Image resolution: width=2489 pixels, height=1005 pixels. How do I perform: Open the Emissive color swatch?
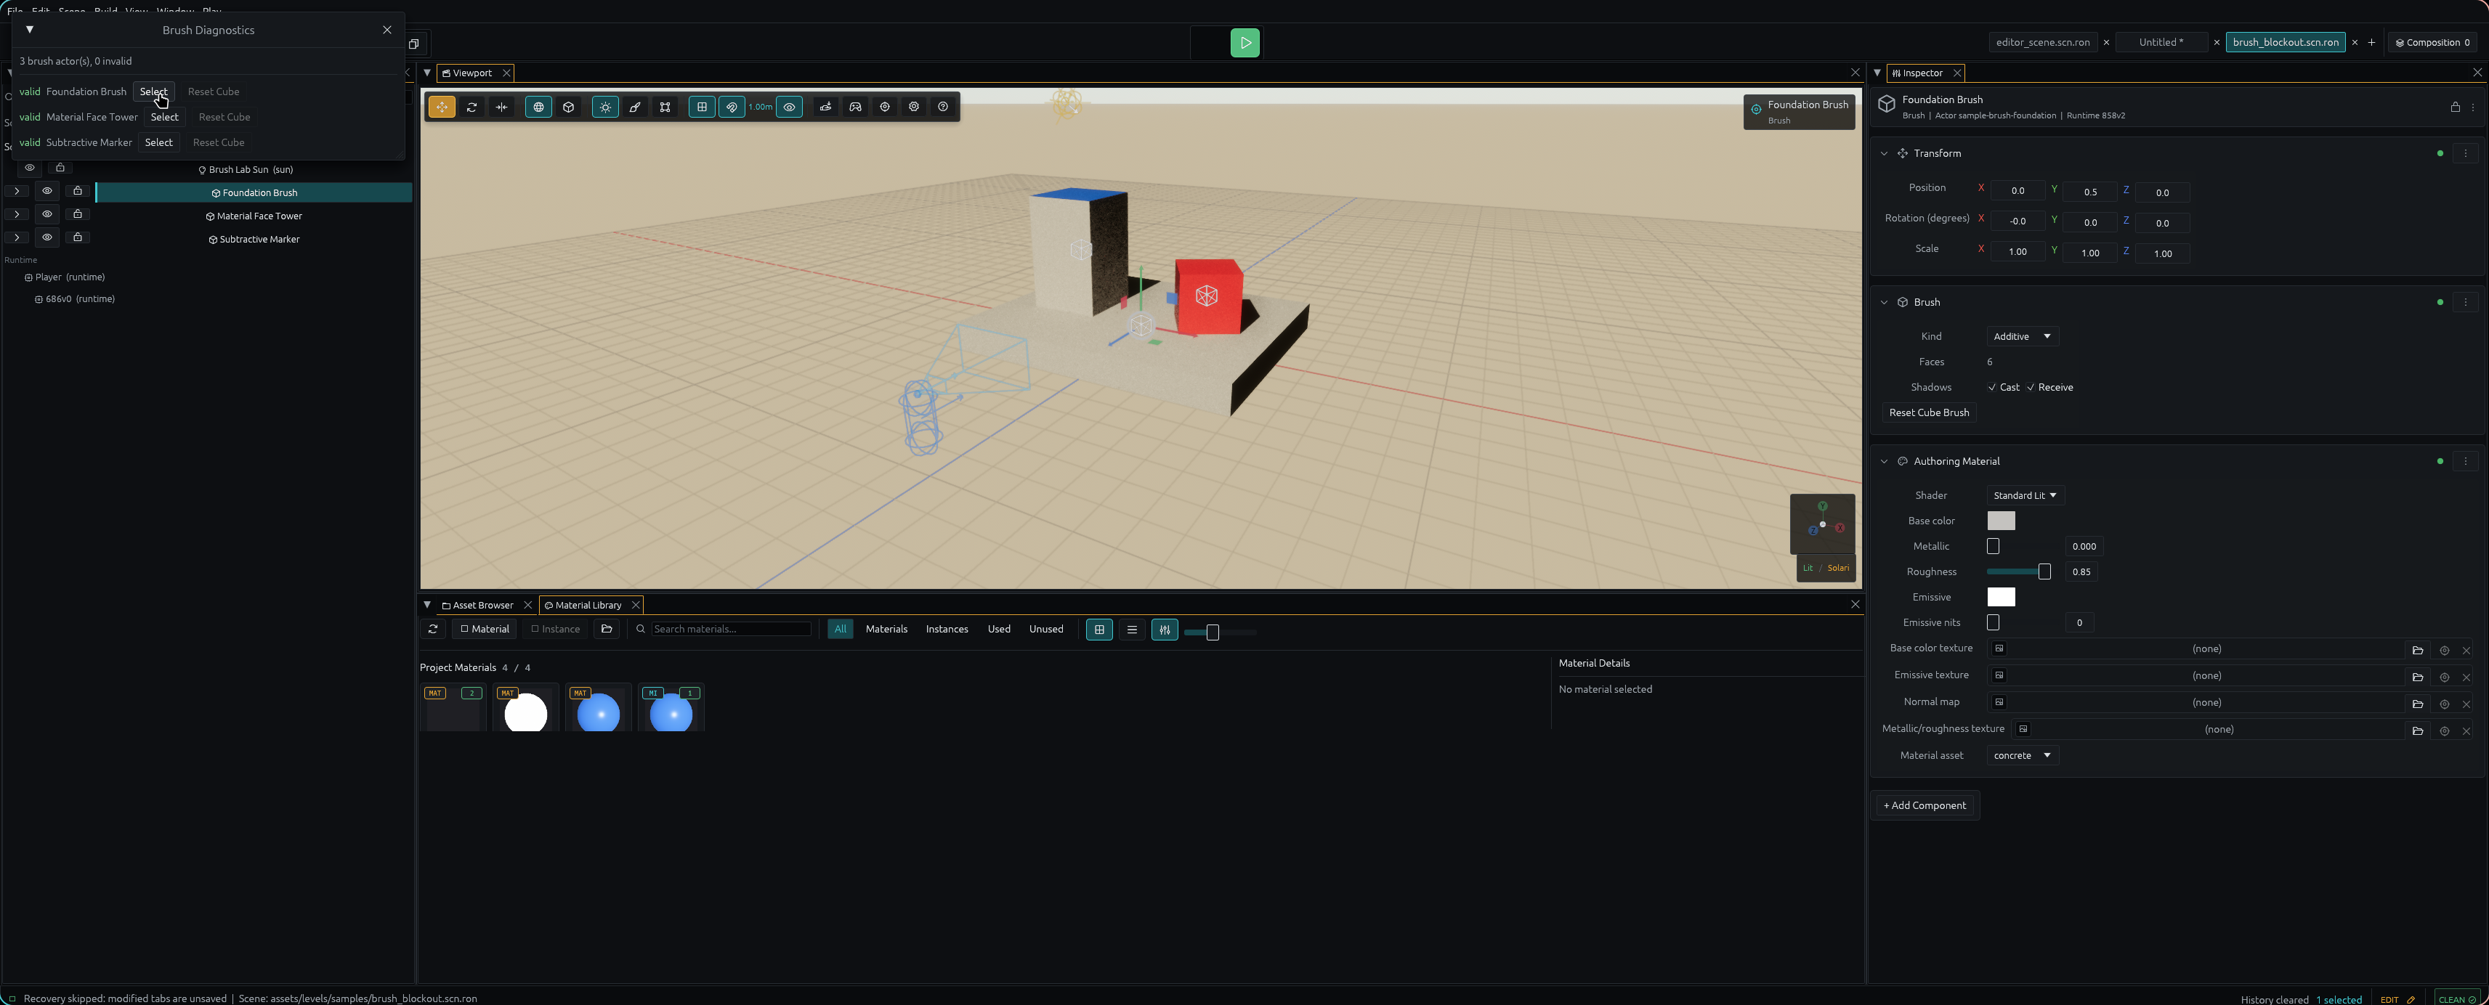[x=2000, y=598]
